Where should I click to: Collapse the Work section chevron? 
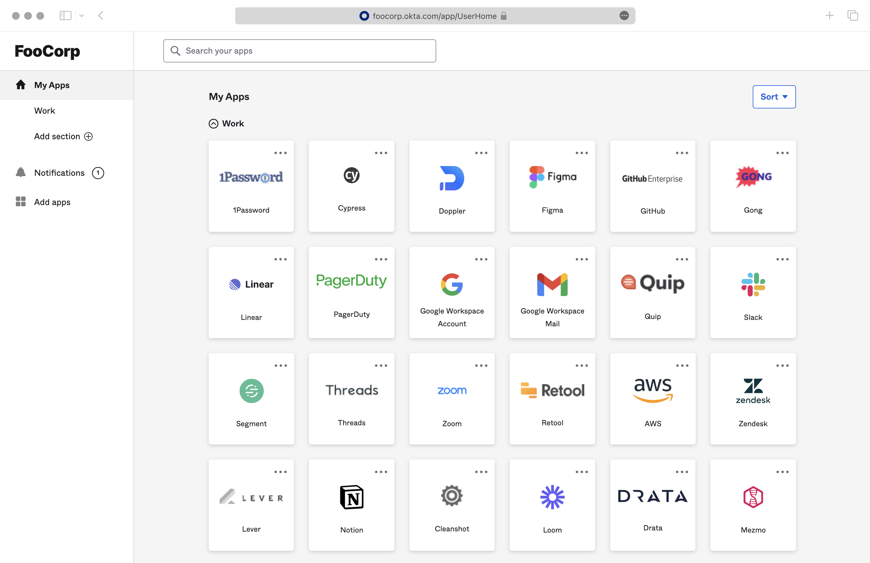(214, 124)
